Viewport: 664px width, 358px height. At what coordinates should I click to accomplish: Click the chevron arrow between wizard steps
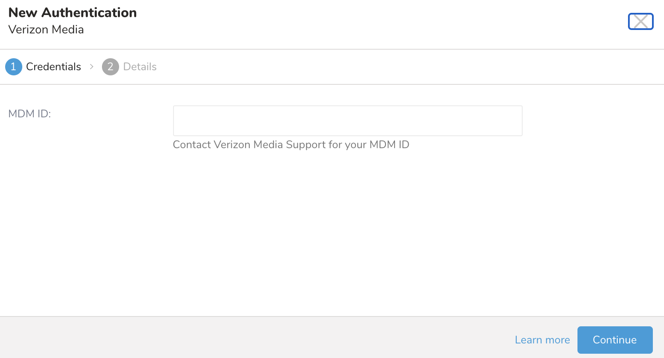point(92,67)
